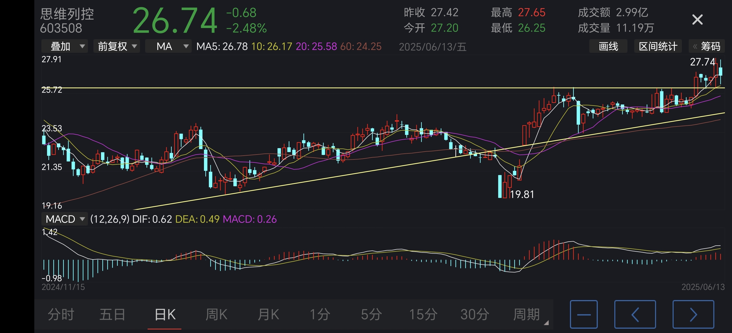The width and height of the screenshot is (732, 333).
Task: Open the MA indicator dropdown
Action: [169, 46]
